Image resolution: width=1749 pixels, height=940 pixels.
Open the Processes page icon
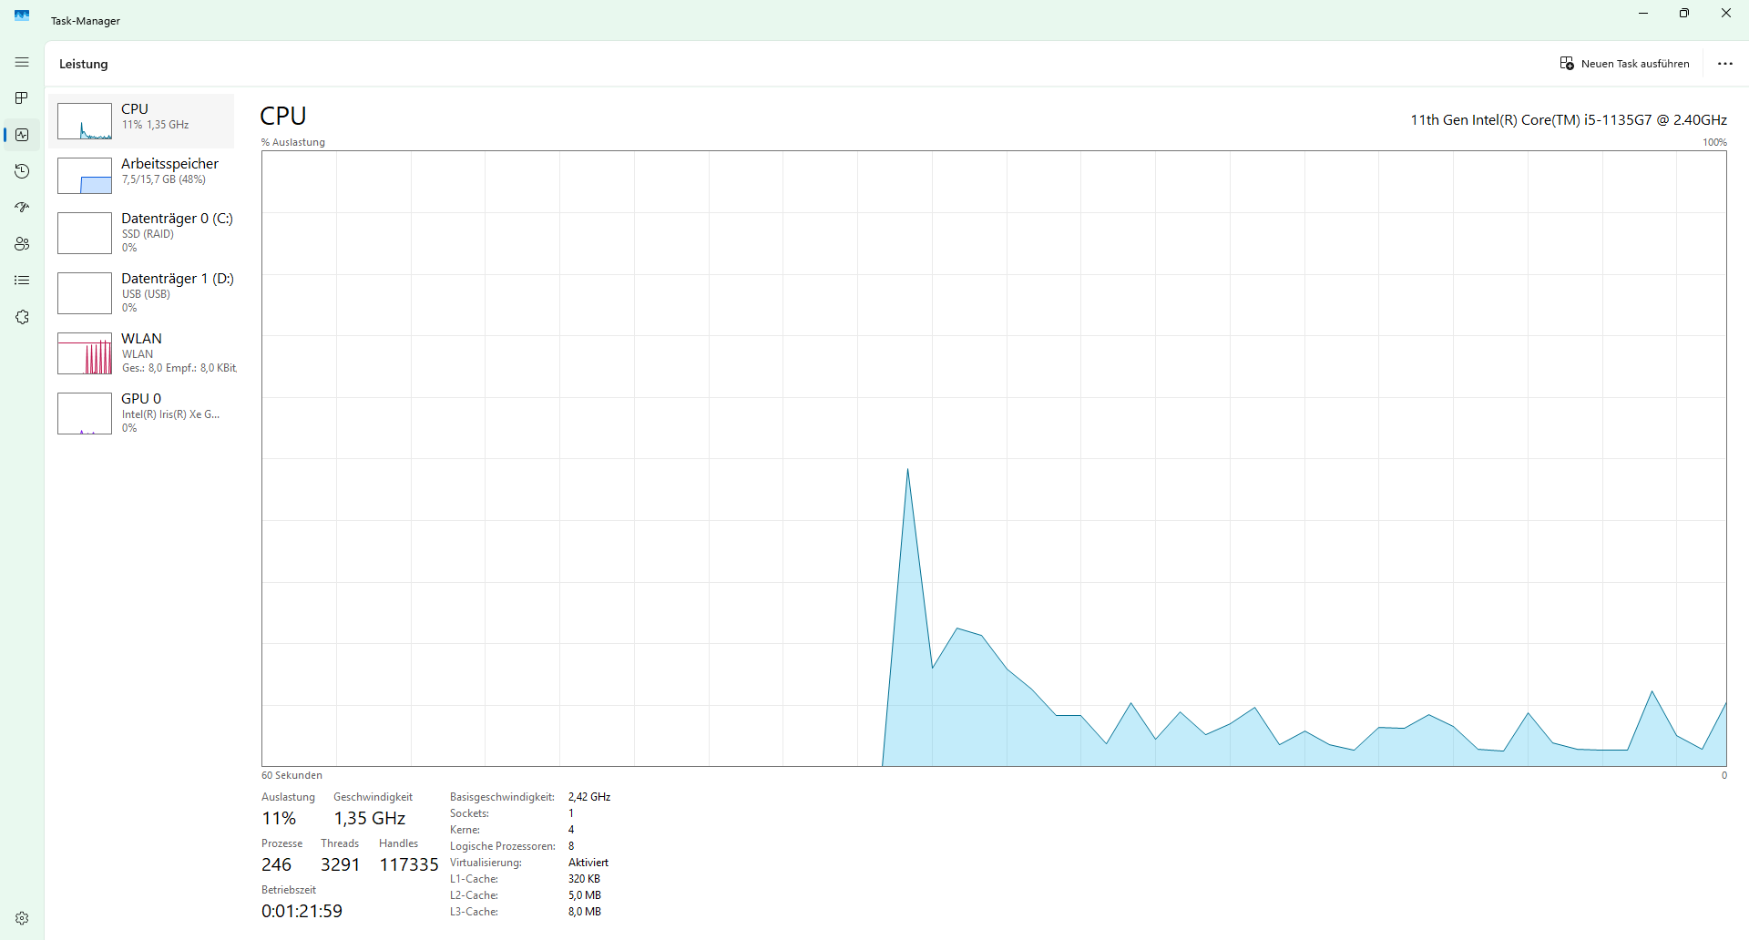coord(22,98)
